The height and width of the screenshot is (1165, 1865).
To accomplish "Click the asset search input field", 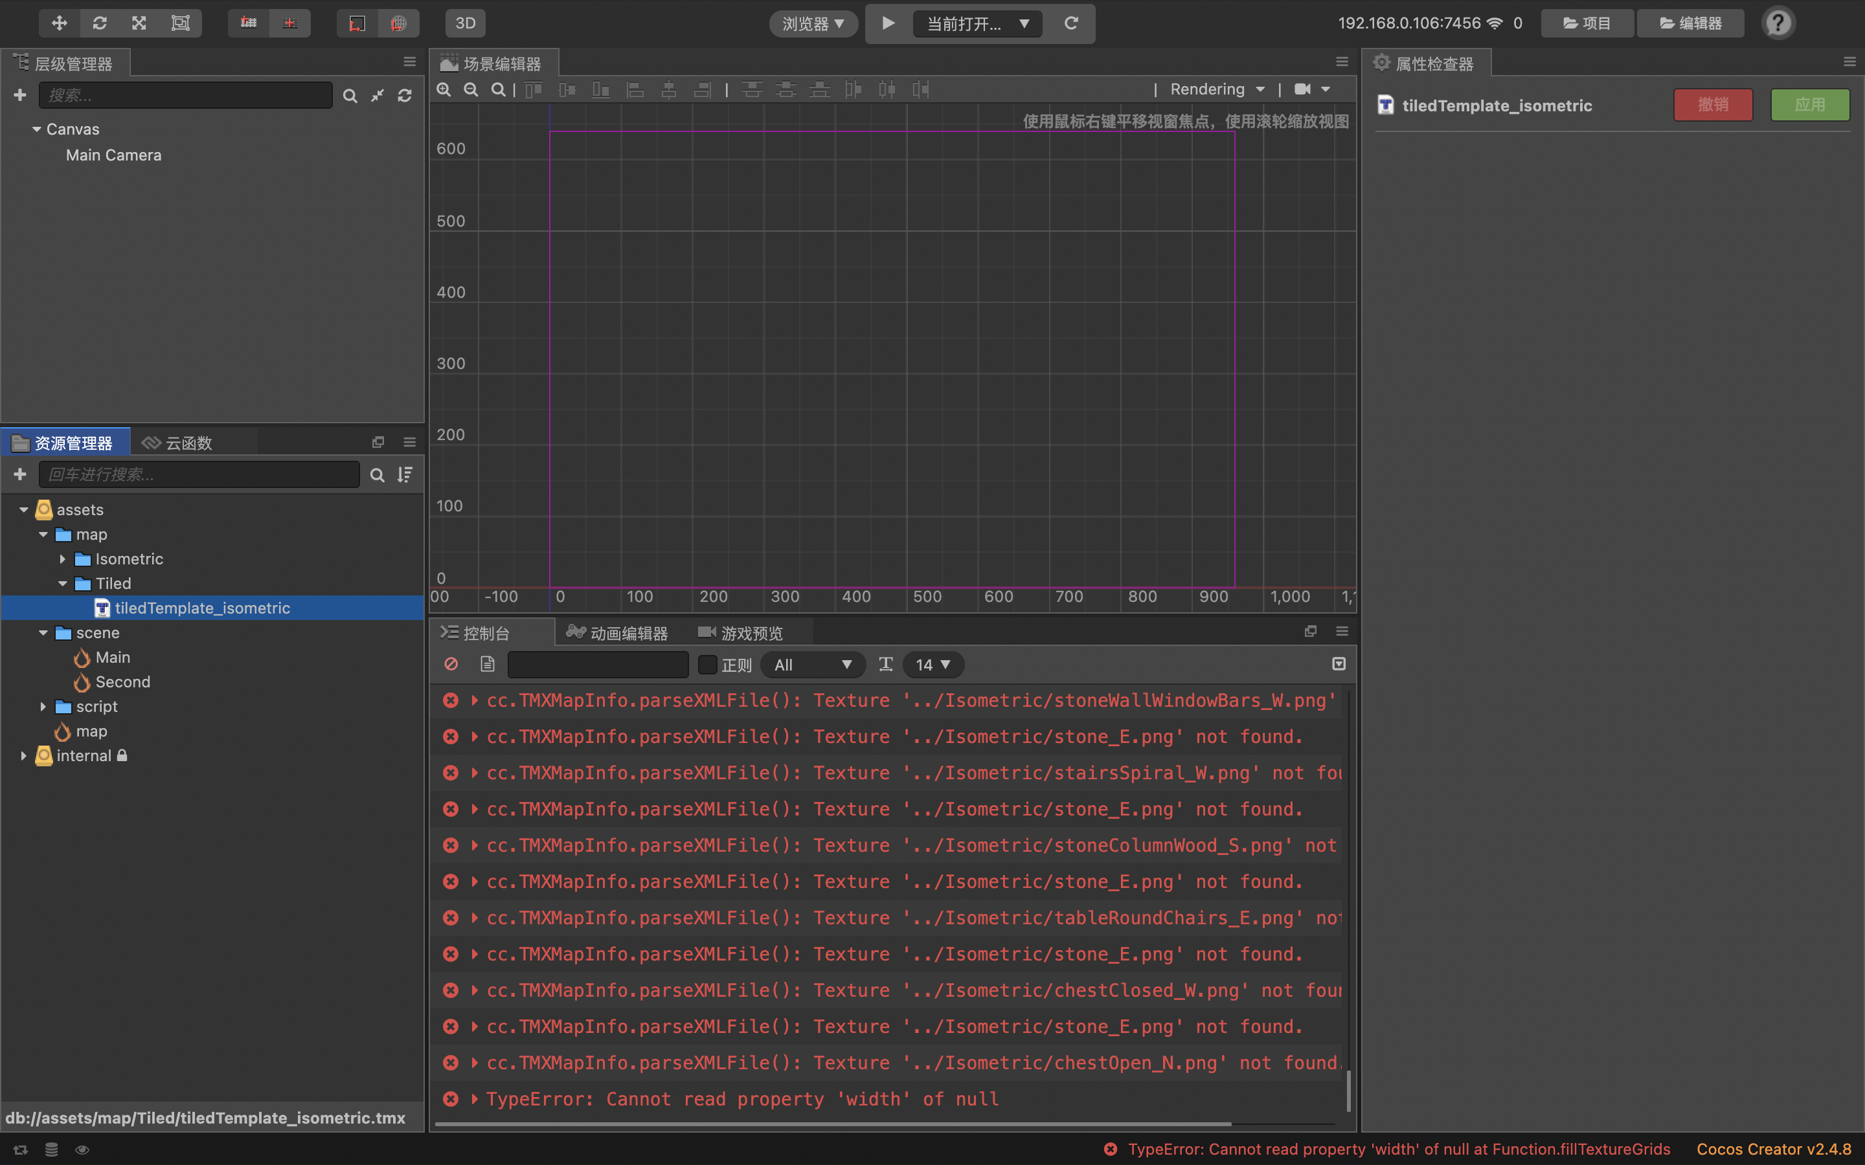I will [199, 474].
